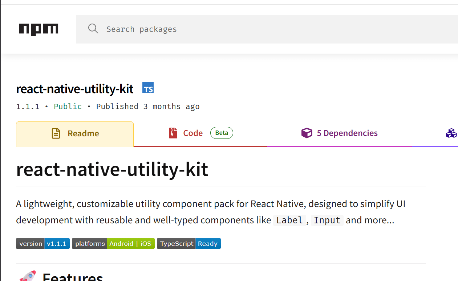The width and height of the screenshot is (458, 281).
Task: Click the Public link under the package name
Action: 68,106
